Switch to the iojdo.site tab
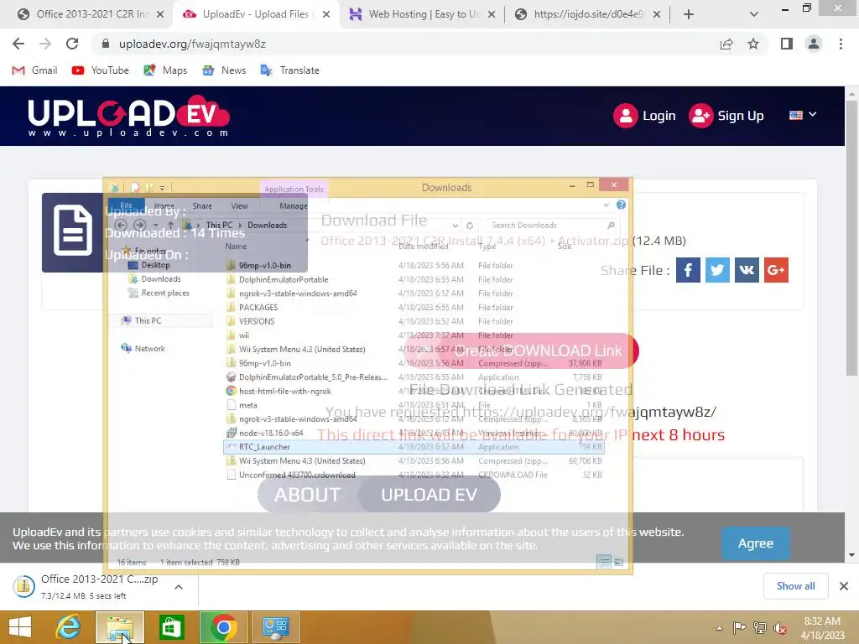The height and width of the screenshot is (644, 859). [586, 14]
